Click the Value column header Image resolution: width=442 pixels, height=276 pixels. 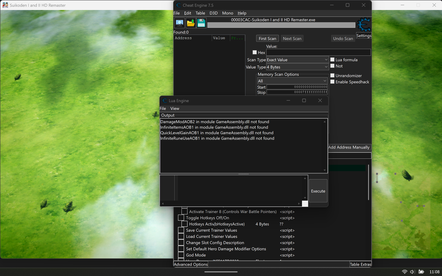point(221,38)
